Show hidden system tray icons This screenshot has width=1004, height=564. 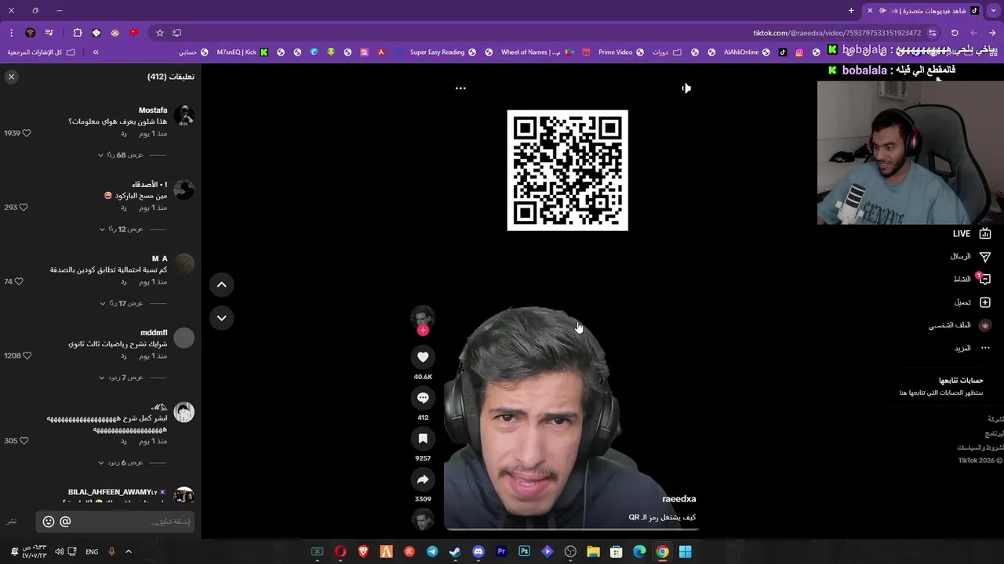click(x=129, y=551)
